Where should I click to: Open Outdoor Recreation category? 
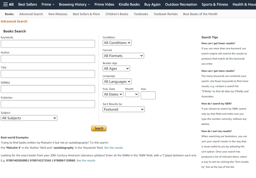pyautogui.click(x=181, y=4)
